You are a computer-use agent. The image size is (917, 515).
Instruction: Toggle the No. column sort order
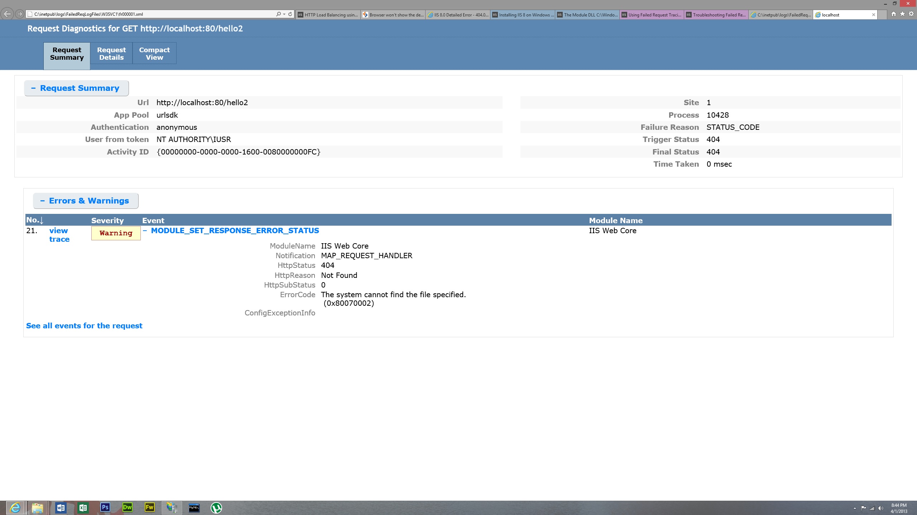[x=34, y=220]
